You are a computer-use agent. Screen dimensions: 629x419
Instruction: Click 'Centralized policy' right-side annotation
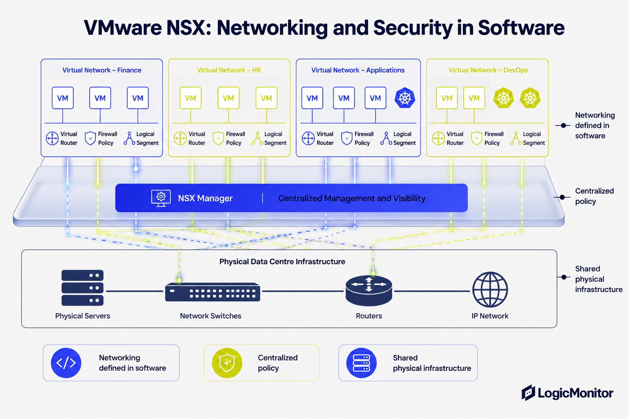click(594, 196)
